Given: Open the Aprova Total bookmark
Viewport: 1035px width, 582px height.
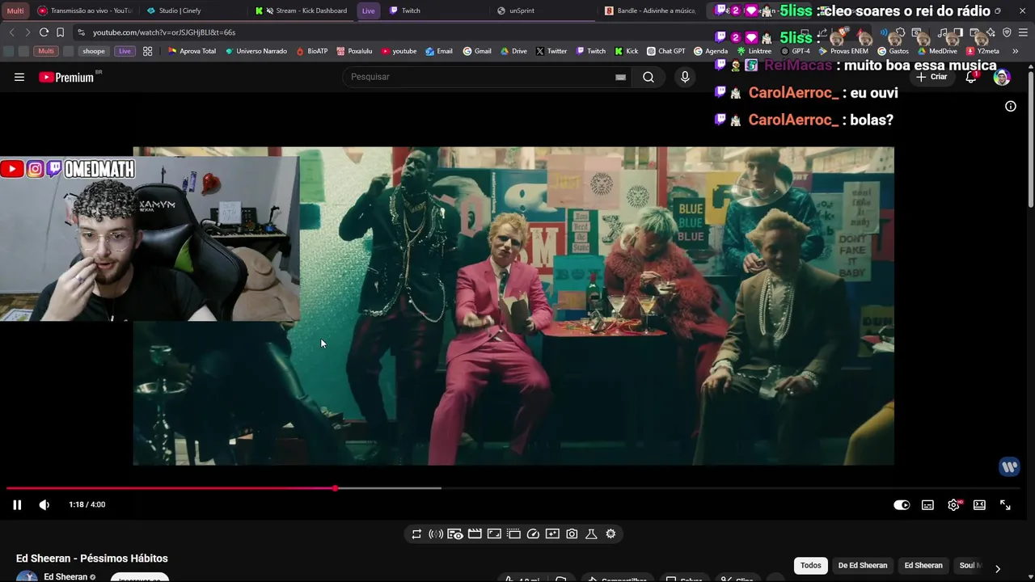Looking at the screenshot, I should click(192, 51).
